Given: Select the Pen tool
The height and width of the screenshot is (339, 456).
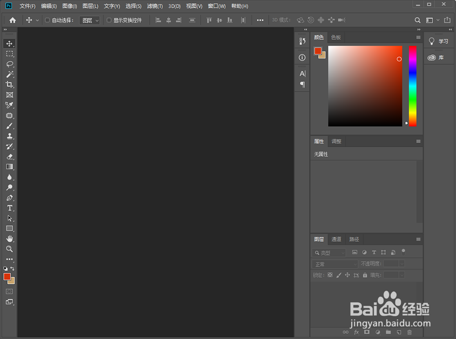Looking at the screenshot, I should coord(9,198).
